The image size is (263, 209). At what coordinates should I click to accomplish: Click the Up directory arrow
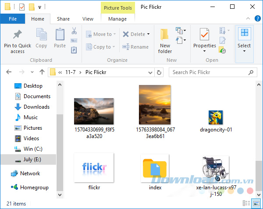(42, 72)
